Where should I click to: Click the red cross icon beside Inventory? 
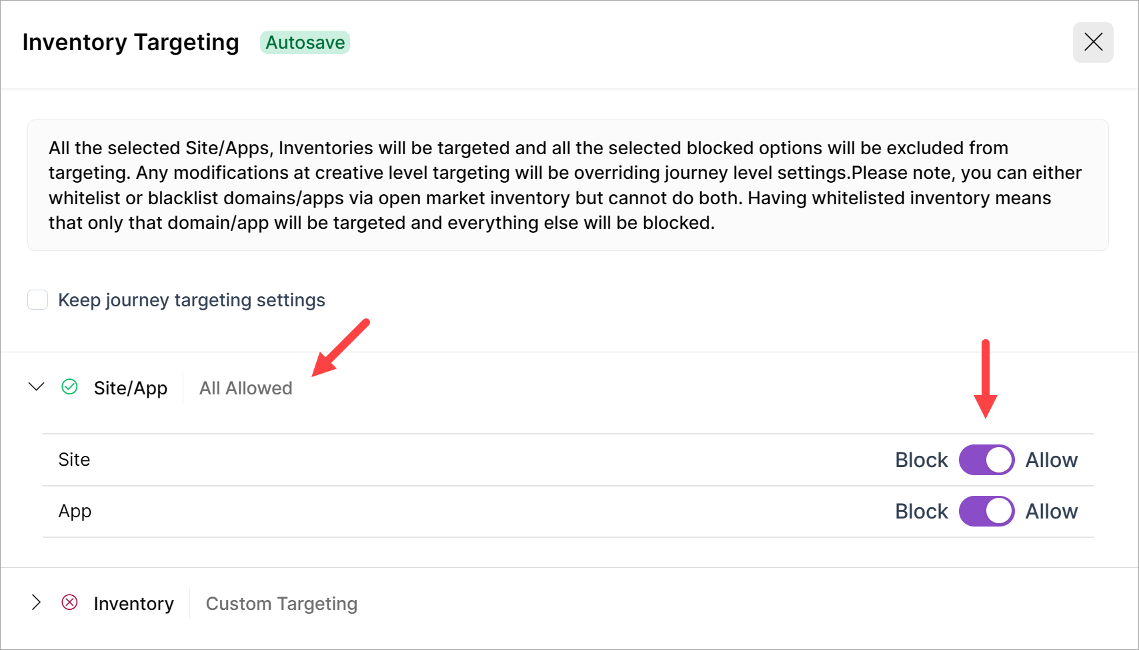click(69, 603)
